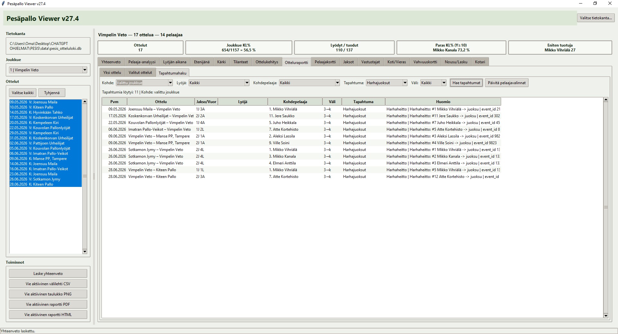Image resolution: width=618 pixels, height=334 pixels.
Task: Open the Vahvuuskortti tab
Action: (x=426, y=62)
